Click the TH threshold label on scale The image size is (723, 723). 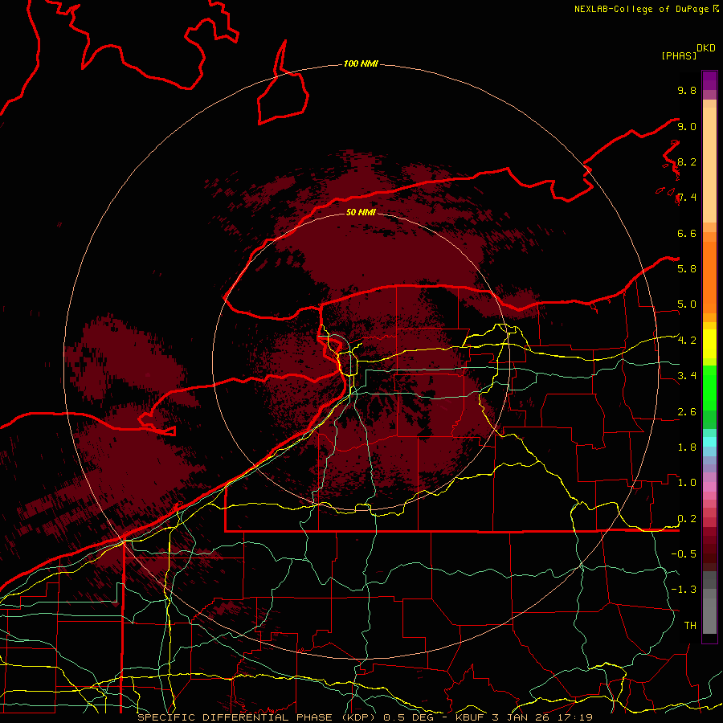[690, 626]
